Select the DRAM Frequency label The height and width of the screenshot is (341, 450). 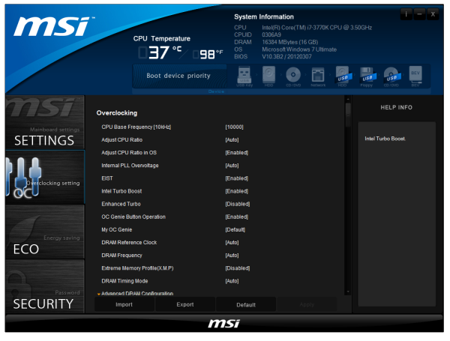(121, 256)
